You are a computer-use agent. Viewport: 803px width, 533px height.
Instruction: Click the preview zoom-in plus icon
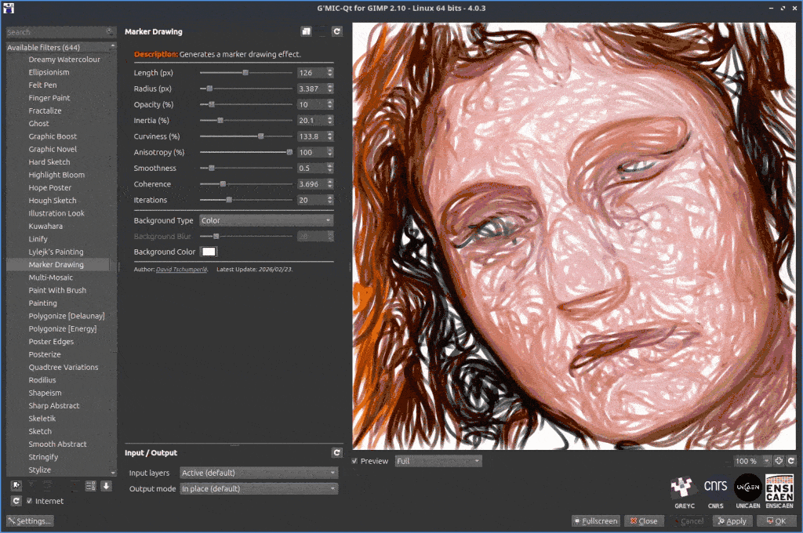click(x=779, y=461)
